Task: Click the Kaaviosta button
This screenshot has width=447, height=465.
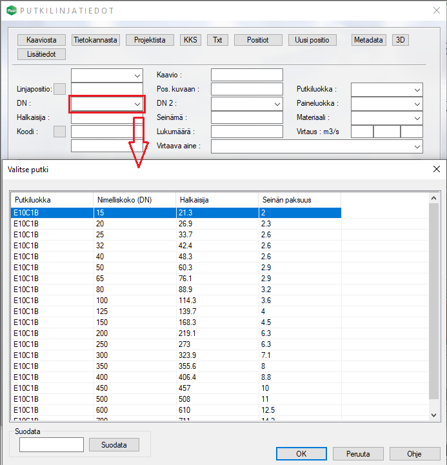Action: point(41,40)
